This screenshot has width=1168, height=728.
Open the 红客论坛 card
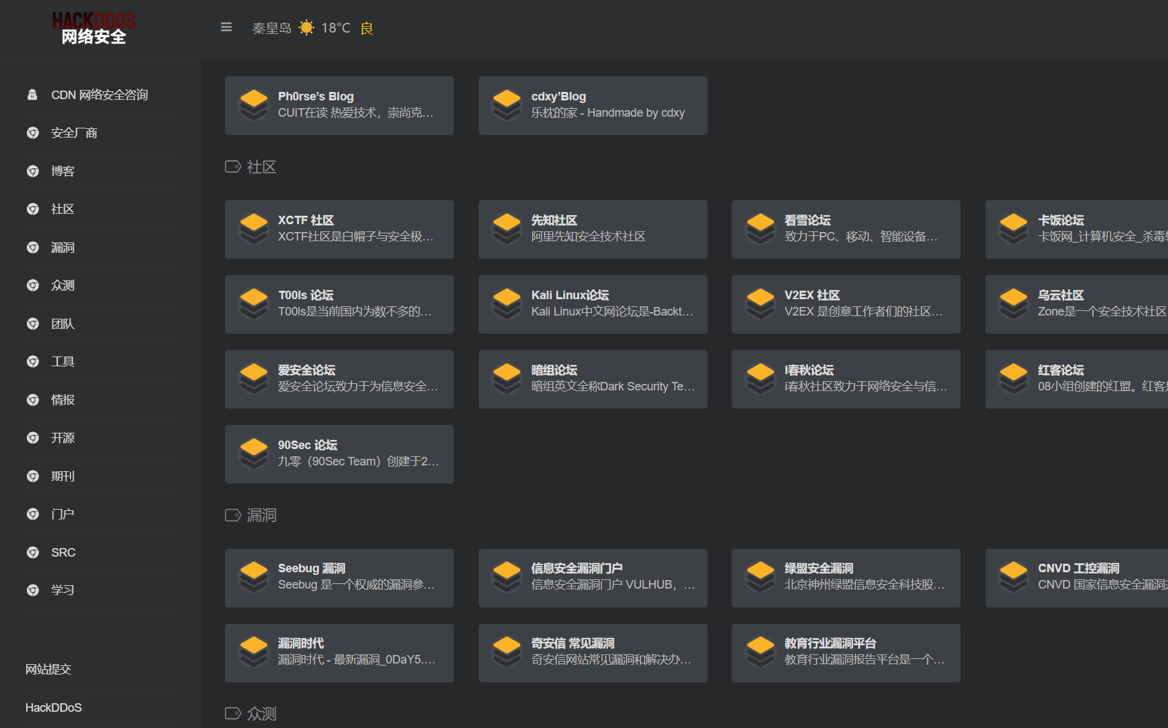1077,379
